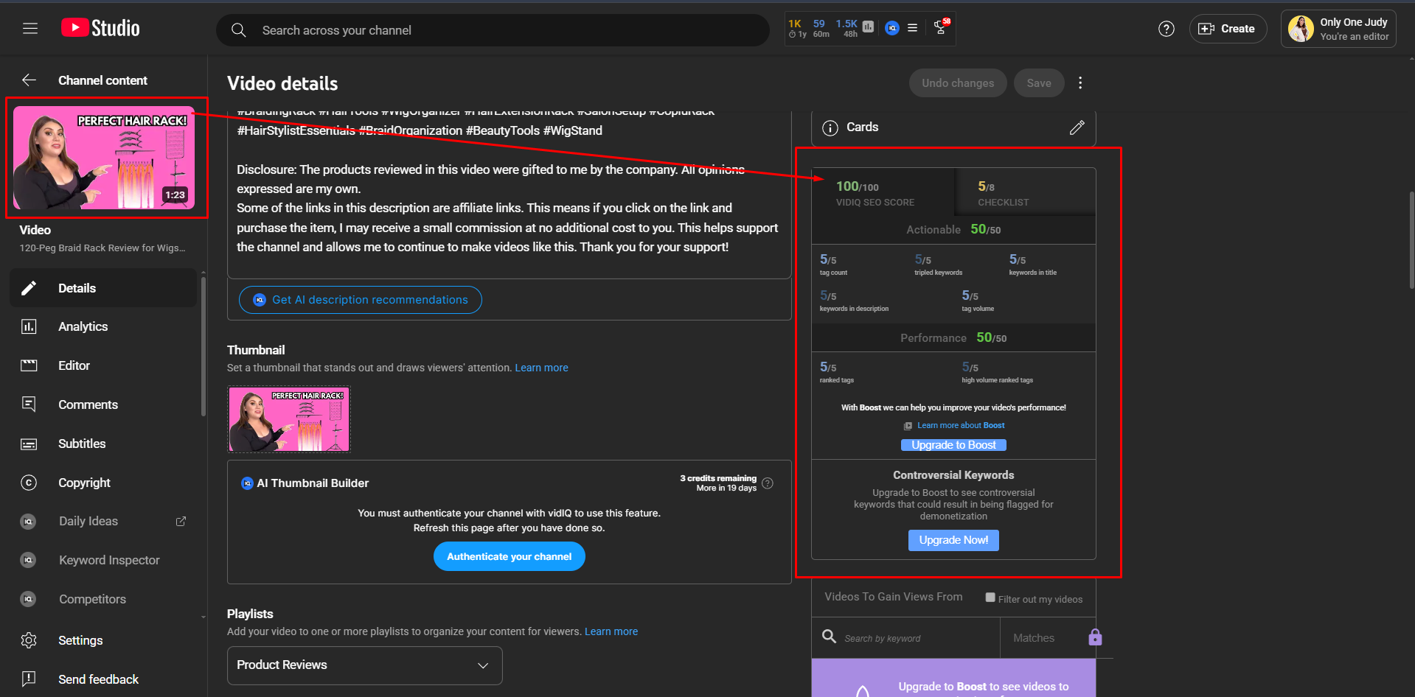Click Learn more about Boost link
Screen dimensions: 1415x697
pyautogui.click(x=961, y=425)
